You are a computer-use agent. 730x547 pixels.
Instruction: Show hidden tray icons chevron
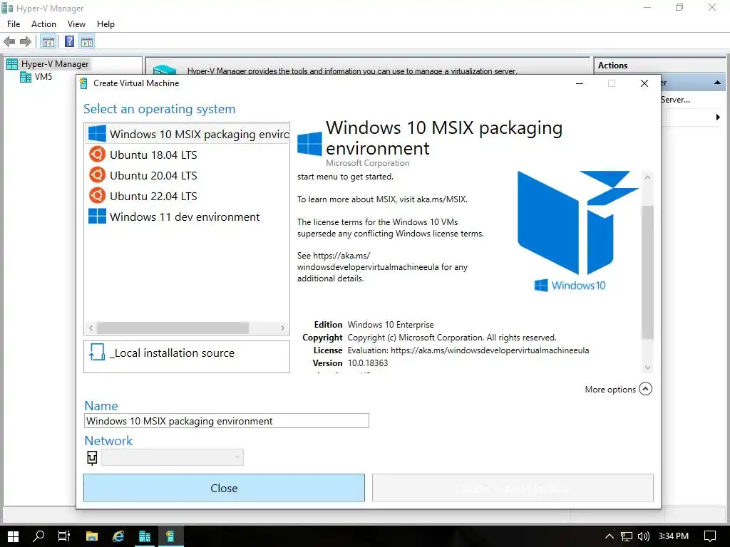tap(609, 536)
